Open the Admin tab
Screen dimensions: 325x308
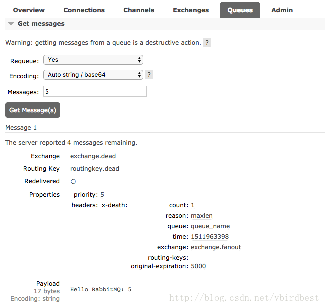click(282, 10)
